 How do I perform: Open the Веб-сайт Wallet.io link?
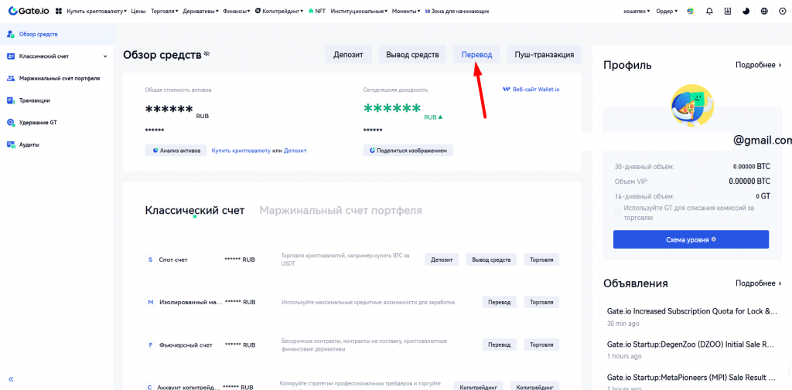pos(531,90)
